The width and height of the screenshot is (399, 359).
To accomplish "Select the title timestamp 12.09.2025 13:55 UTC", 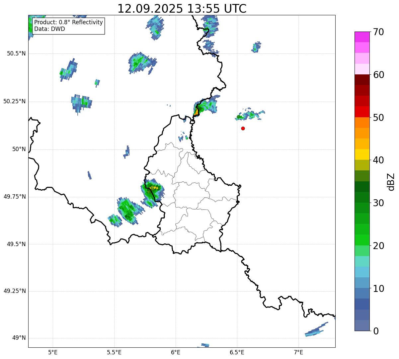I will (x=182, y=9).
